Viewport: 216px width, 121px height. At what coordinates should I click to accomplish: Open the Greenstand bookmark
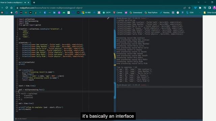tap(136, 12)
